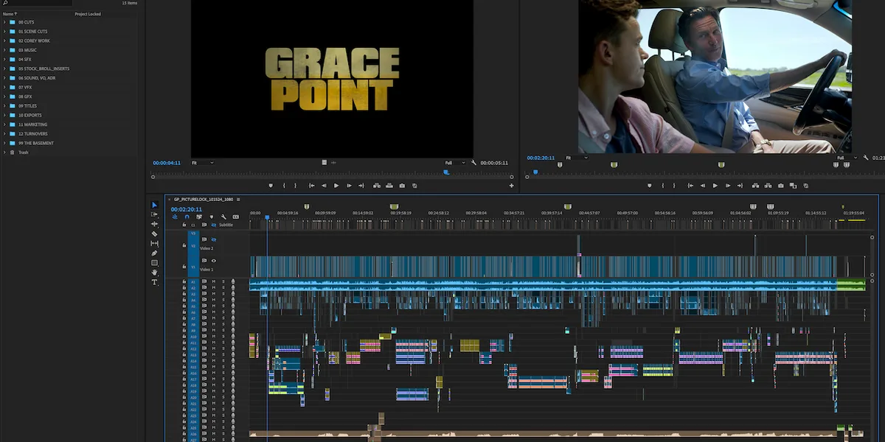This screenshot has width=885, height=442.
Task: Go to Out point in Source monitor
Action: pos(362,186)
